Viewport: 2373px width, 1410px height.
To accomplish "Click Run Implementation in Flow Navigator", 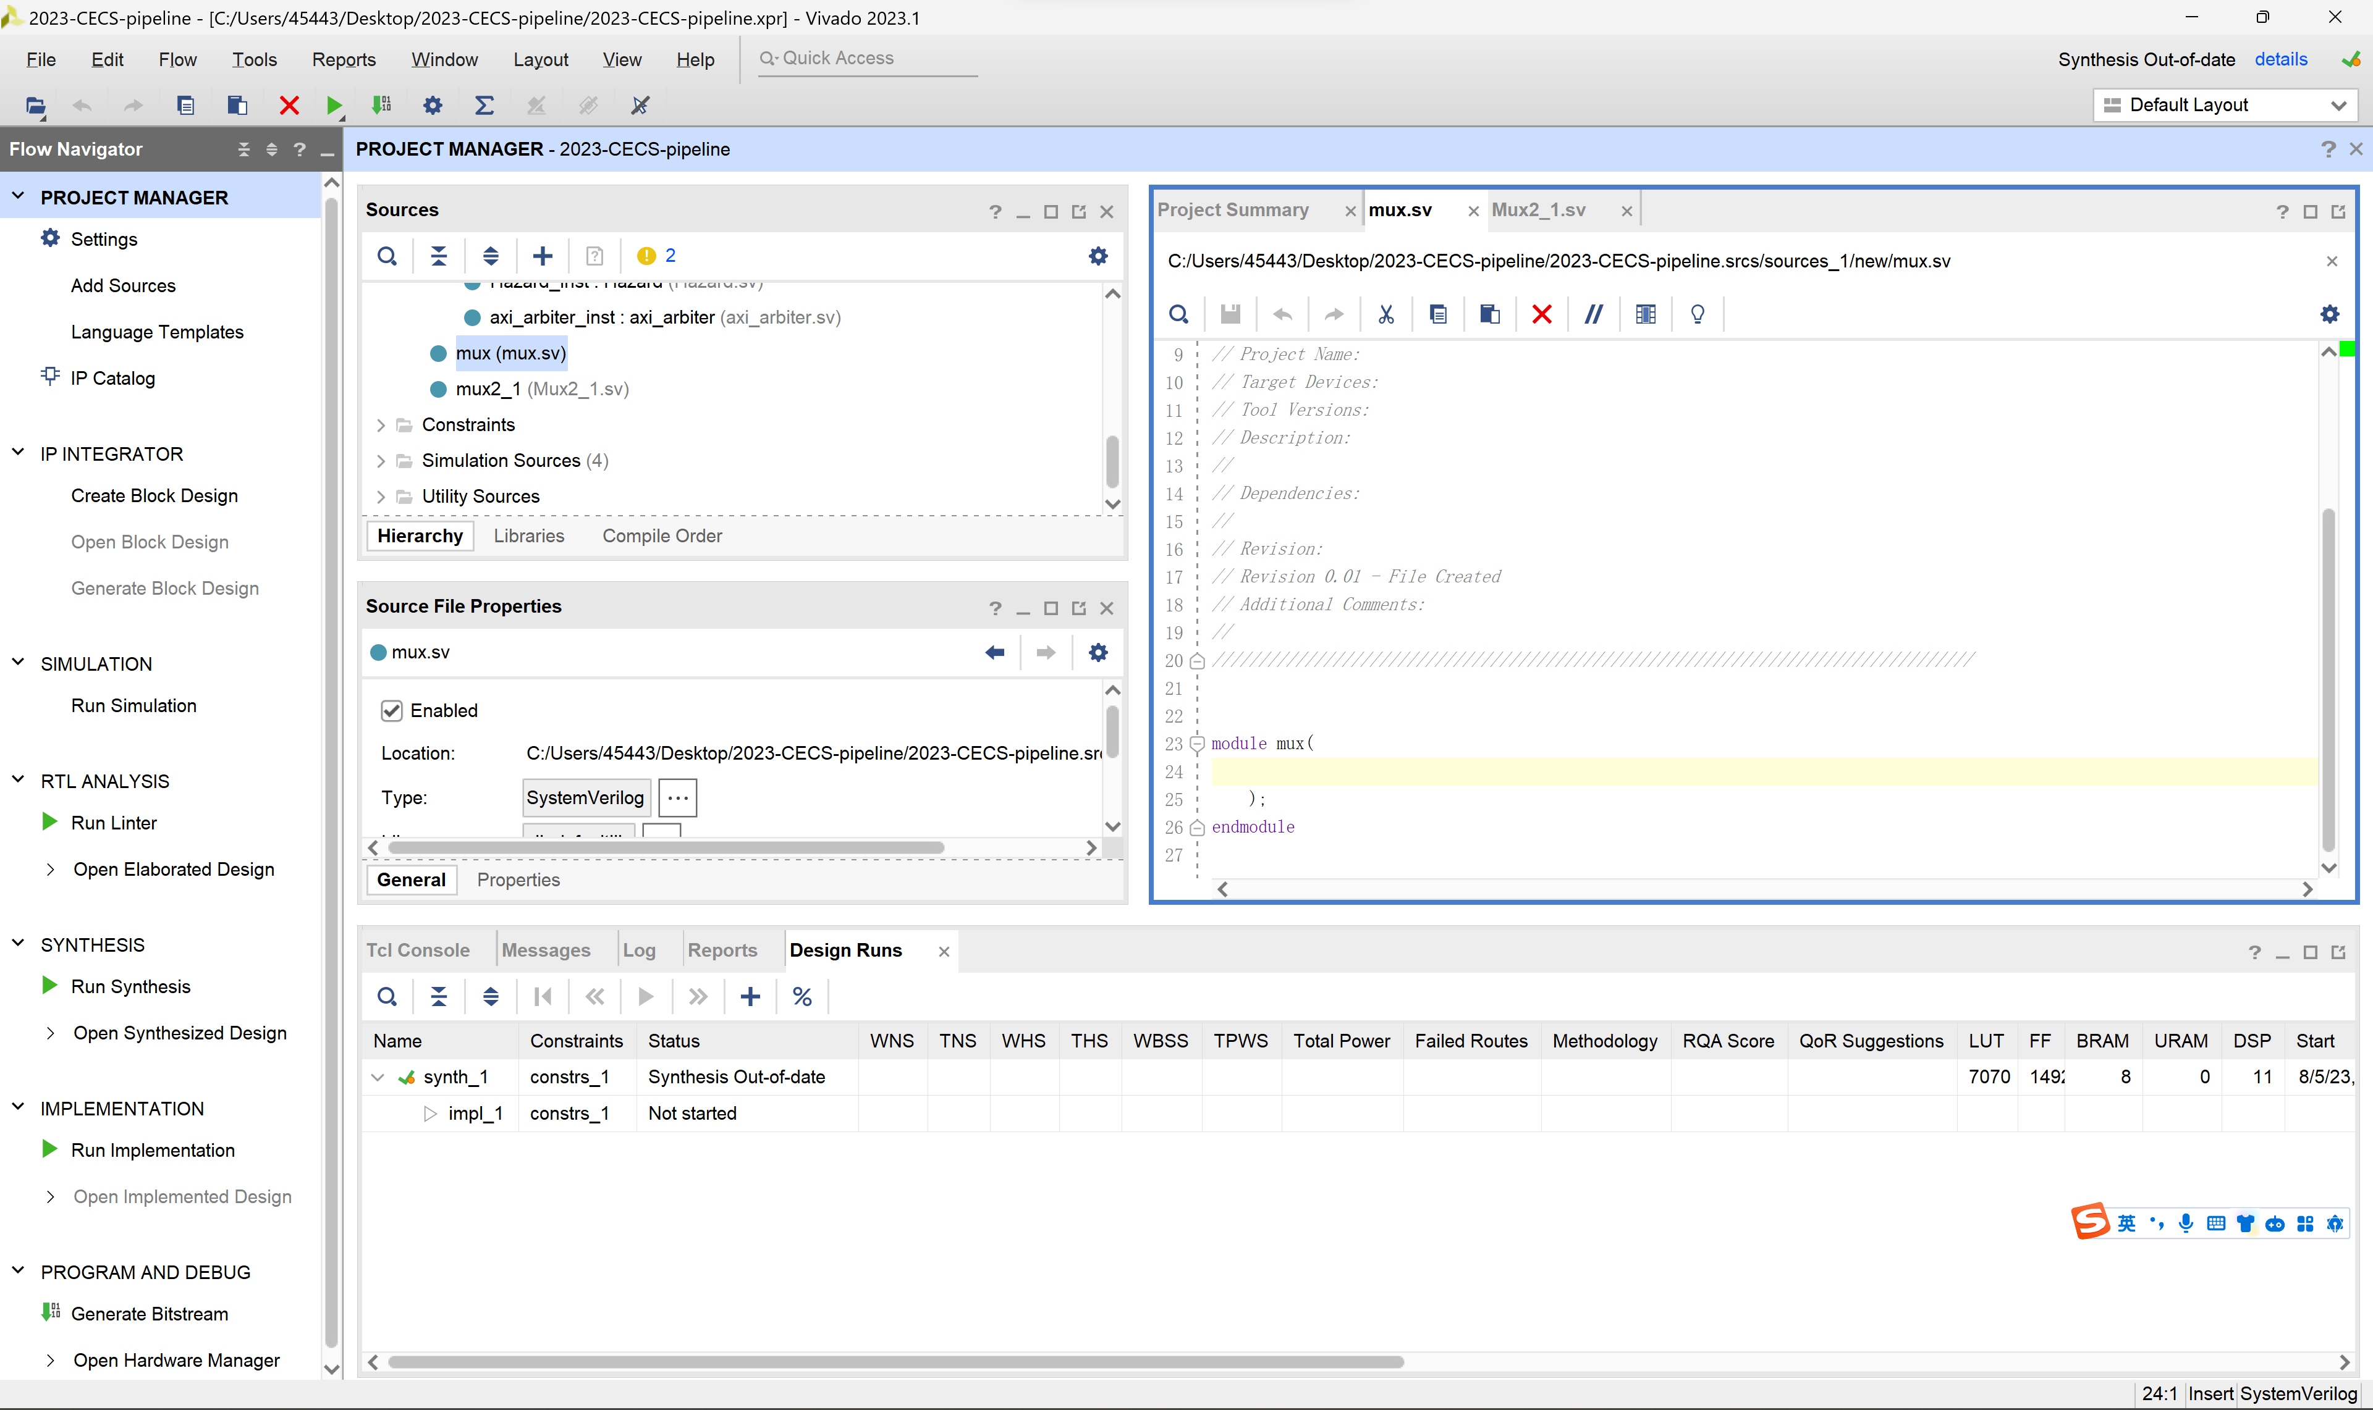I will coord(153,1151).
